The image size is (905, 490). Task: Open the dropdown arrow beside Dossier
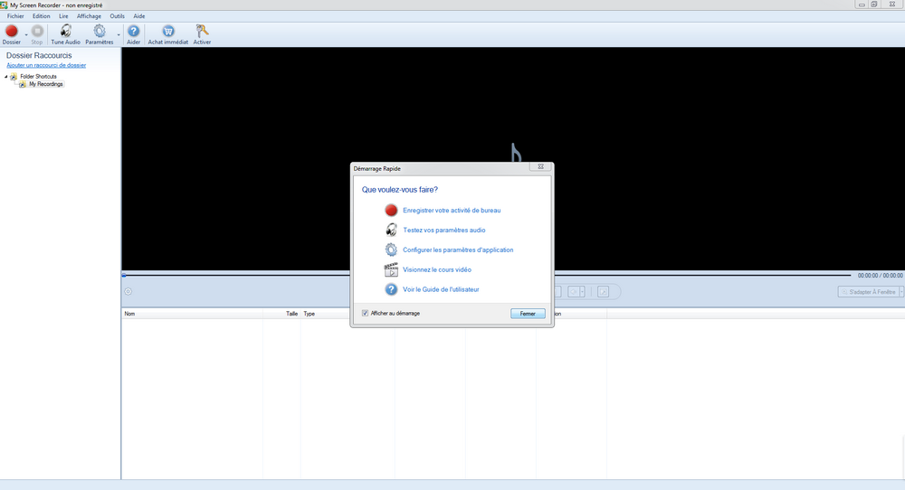(x=26, y=36)
